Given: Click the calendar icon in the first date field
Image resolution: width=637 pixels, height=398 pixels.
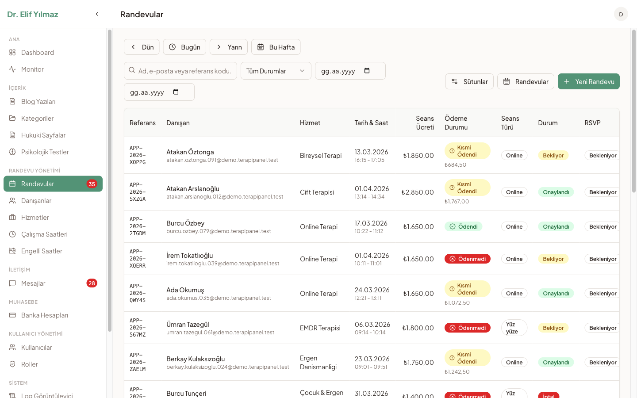Looking at the screenshot, I should coord(367,71).
